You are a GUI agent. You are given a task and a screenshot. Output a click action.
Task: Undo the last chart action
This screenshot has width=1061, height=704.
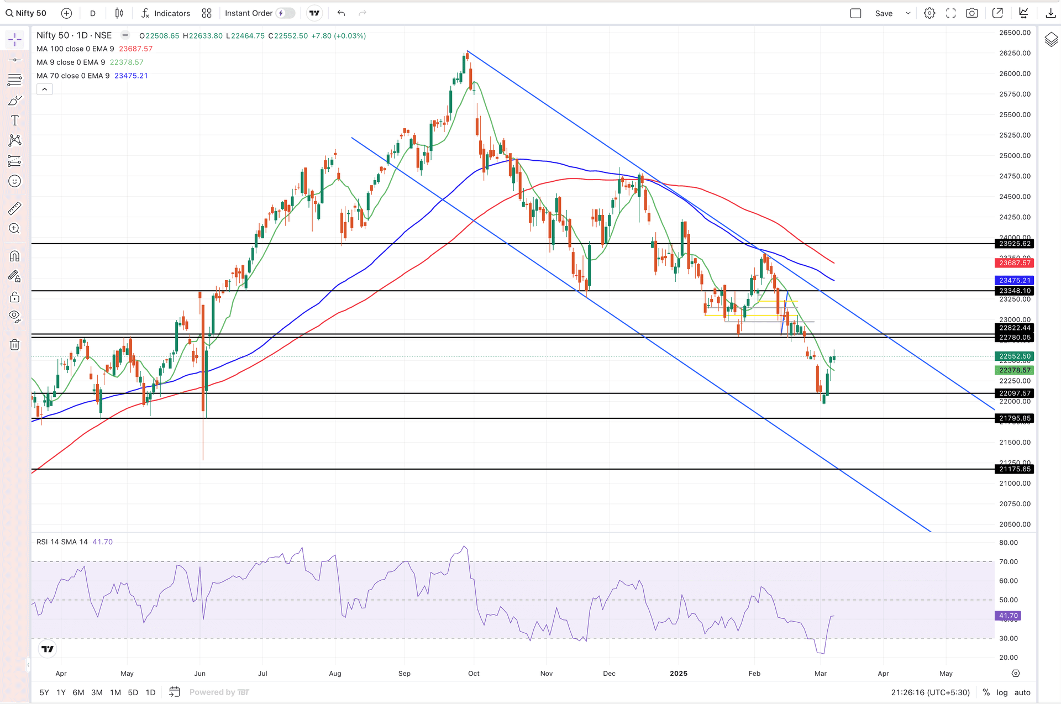pos(342,13)
